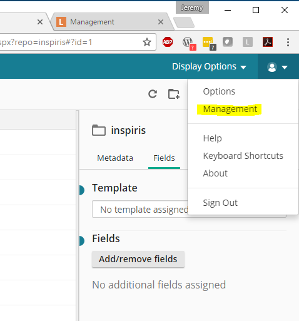
Task: Expand the Display Options dropdown
Action: pos(209,66)
